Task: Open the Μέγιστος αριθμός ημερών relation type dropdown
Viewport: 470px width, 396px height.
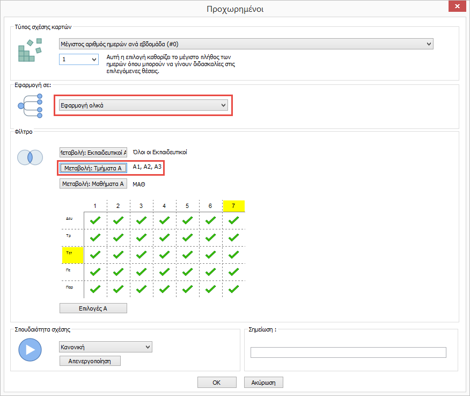Action: point(246,44)
